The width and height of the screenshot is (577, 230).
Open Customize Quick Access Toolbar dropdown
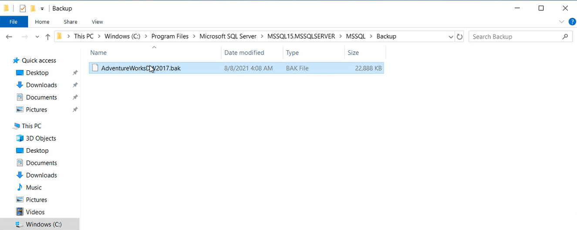pos(42,9)
